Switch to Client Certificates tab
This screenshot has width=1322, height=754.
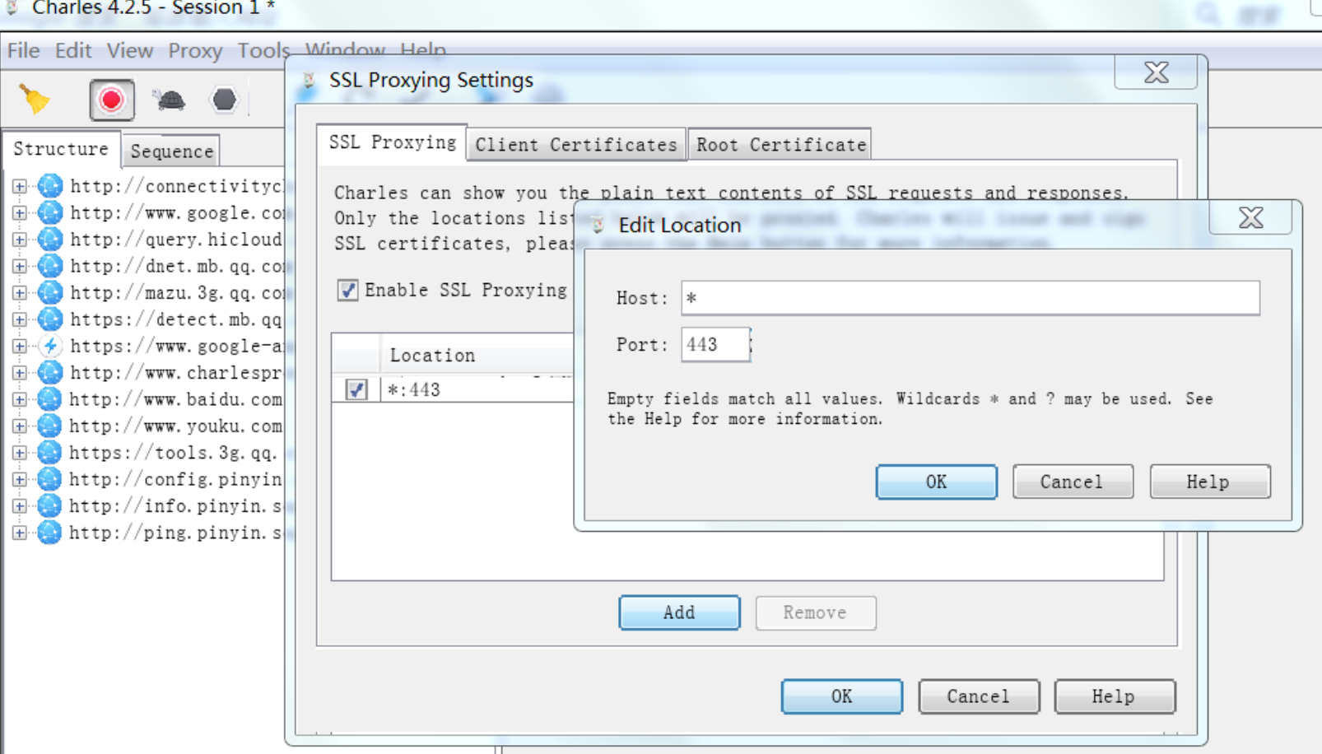click(576, 145)
